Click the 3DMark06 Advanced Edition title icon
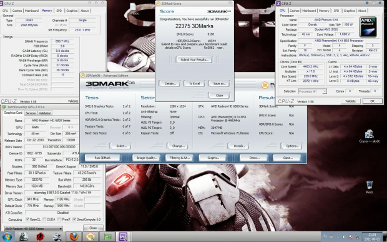The height and width of the screenshot is (242, 387). (83, 76)
